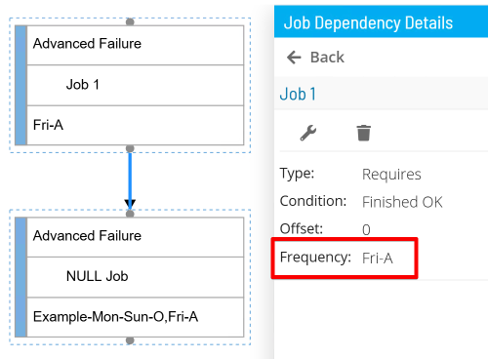This screenshot has width=488, height=359.
Task: Click bottom connector dot of NULL Job node
Action: (x=130, y=340)
